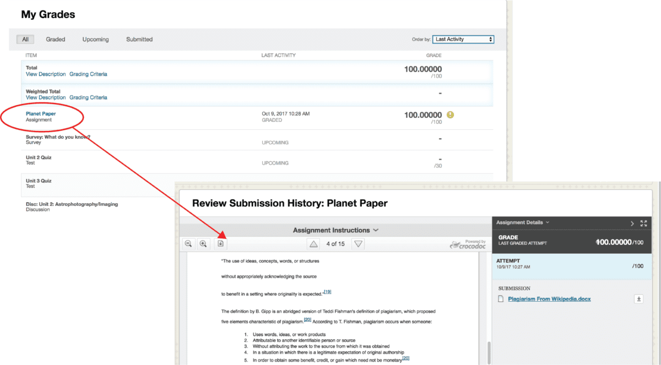This screenshot has height=365, width=661.
Task: Click yellow exclamation icon next to Planet Paper grade
Action: pyautogui.click(x=450, y=115)
